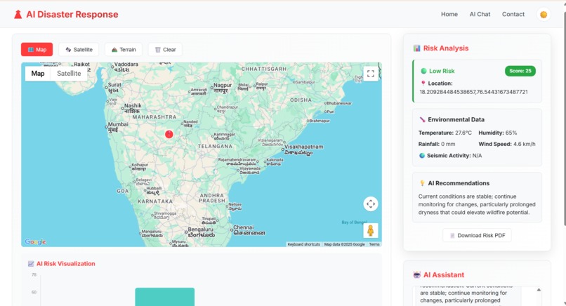Select Map tab inside the Google map
Screen dimensions: 566x306
(x=38, y=74)
